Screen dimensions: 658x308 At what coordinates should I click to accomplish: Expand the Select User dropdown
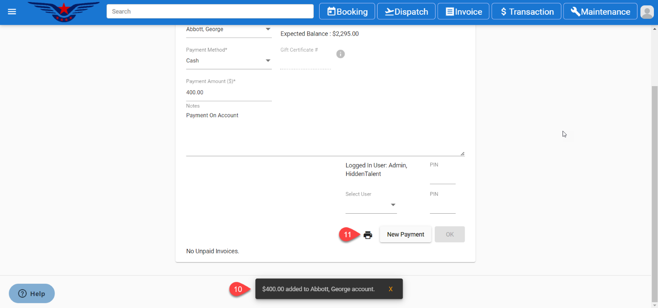pos(393,205)
